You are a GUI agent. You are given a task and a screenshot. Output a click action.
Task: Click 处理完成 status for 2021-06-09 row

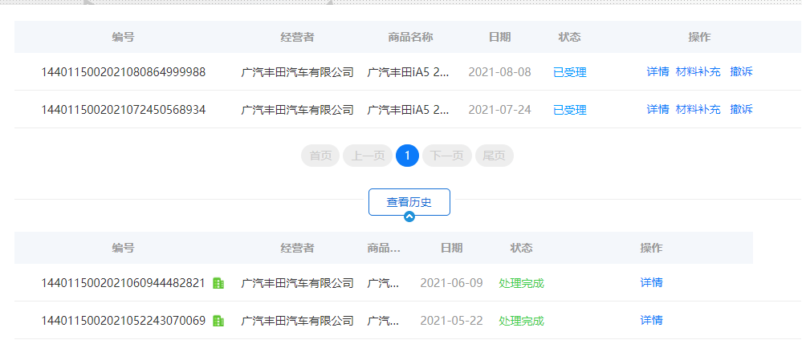(x=521, y=283)
